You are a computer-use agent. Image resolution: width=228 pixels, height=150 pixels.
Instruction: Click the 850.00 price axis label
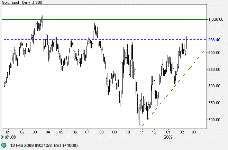tap(214, 69)
